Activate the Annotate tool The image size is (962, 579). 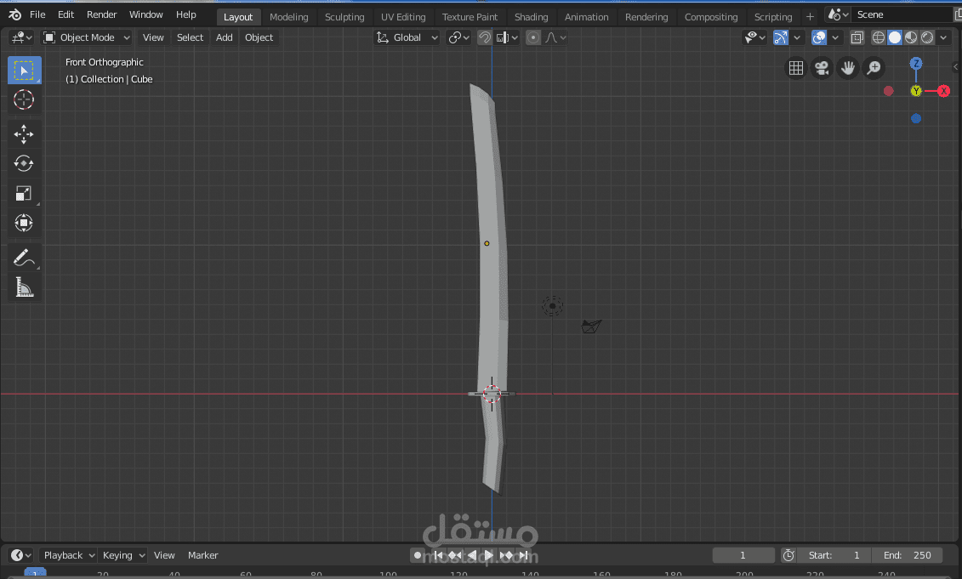(24, 256)
